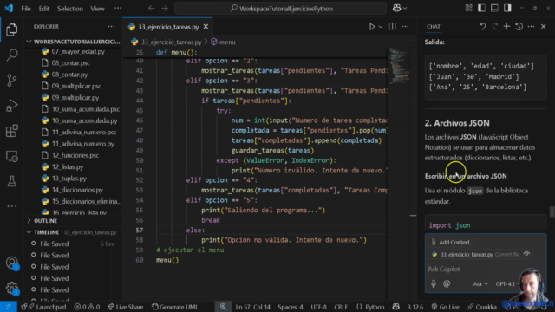Open the View menu
The height and width of the screenshot is (312, 555).
click(x=97, y=9)
